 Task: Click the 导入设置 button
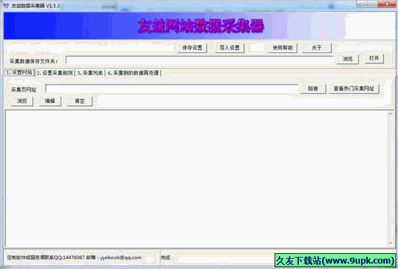click(x=229, y=48)
